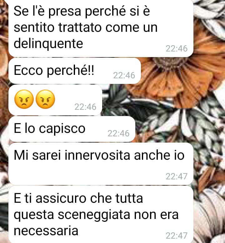Select the message starting 'Se l'è presa perché'
This screenshot has width=225, height=243.
tap(101, 28)
